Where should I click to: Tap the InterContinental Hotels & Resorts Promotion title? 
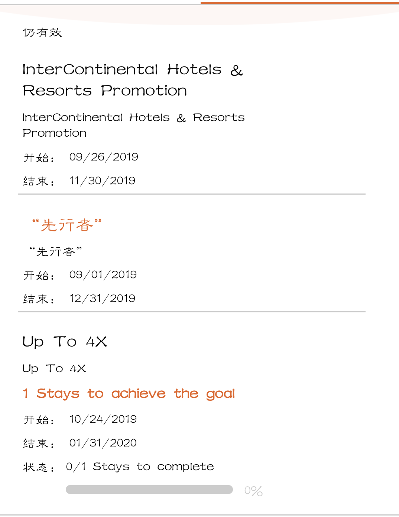[132, 80]
